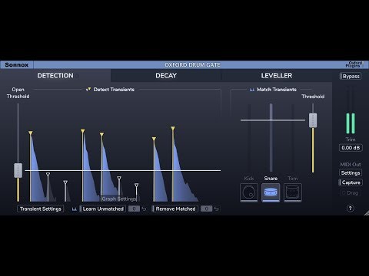This screenshot has height=276, width=369.
Task: Open Transient Settings
Action: pos(41,209)
